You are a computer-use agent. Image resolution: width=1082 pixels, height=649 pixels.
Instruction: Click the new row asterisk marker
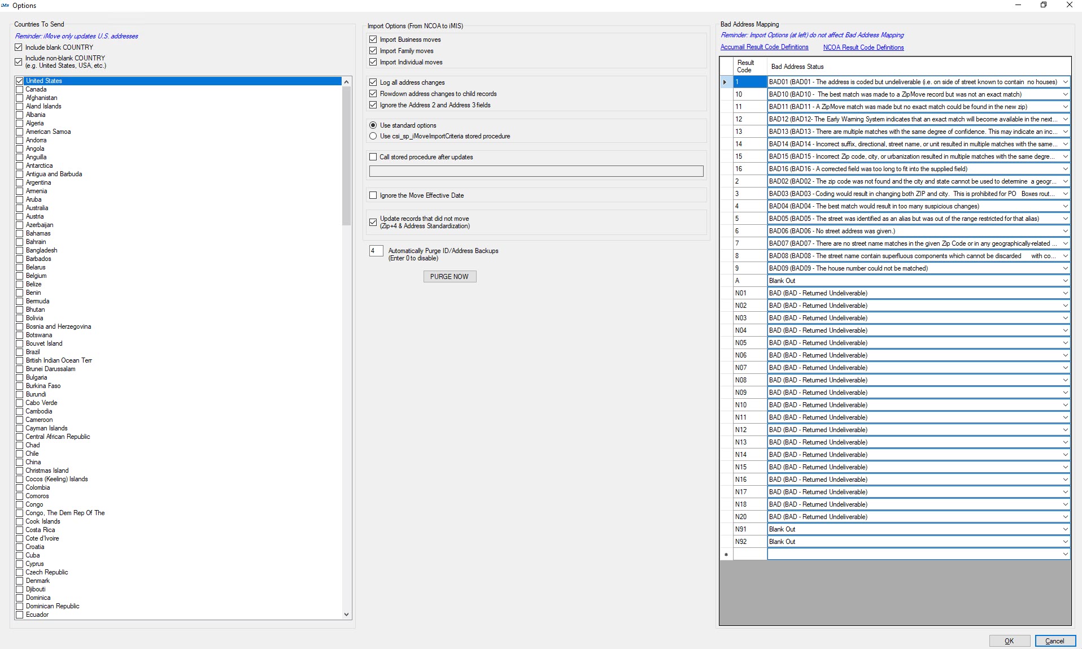click(x=726, y=555)
